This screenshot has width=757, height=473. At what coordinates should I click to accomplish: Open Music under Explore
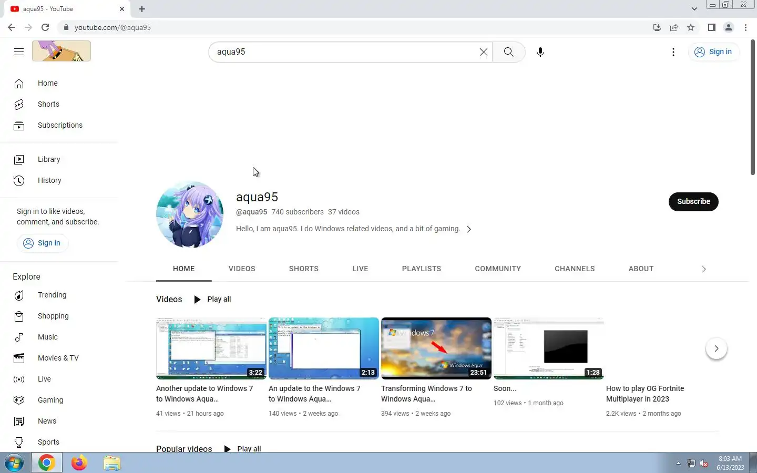[59, 337]
